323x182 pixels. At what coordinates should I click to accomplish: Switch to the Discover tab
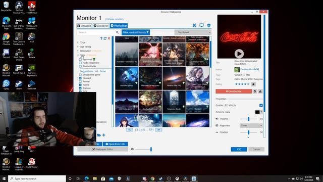[x=101, y=26]
